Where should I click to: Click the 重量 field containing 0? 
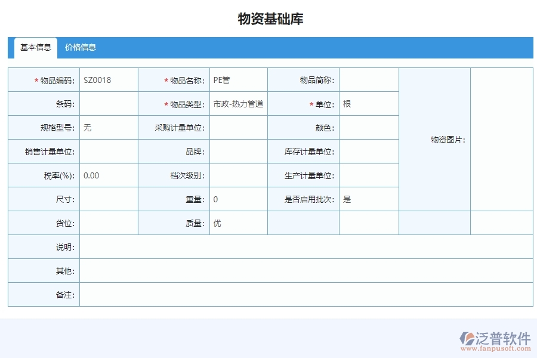tap(237, 199)
